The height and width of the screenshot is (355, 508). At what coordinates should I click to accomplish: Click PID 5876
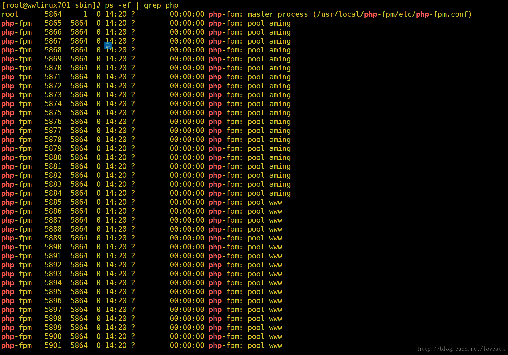[x=53, y=122]
